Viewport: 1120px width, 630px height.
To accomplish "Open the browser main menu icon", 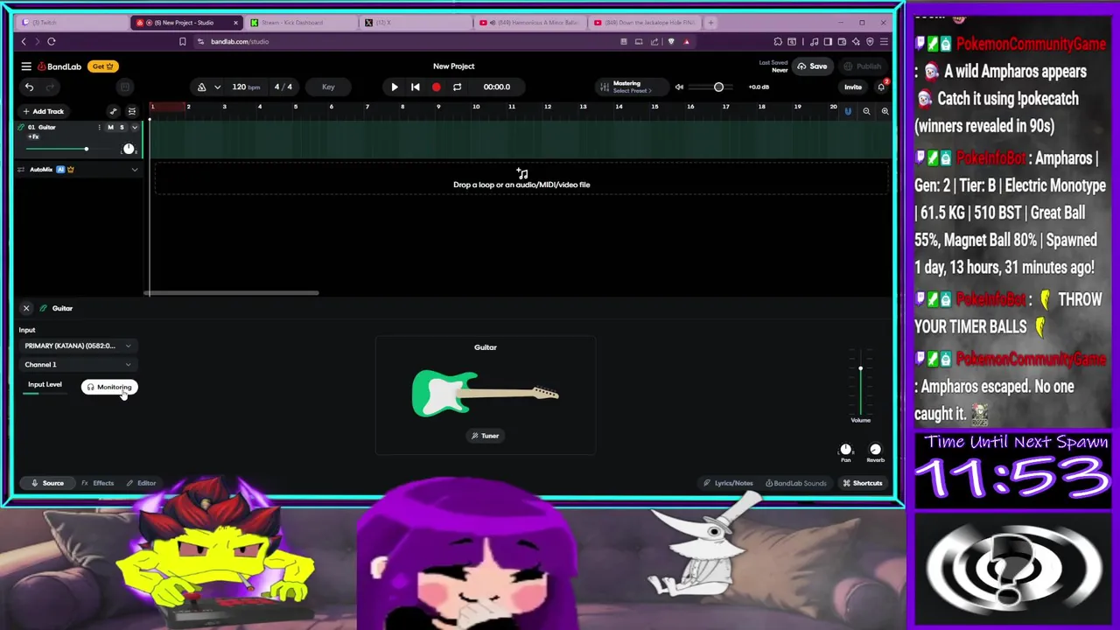I will (x=885, y=41).
